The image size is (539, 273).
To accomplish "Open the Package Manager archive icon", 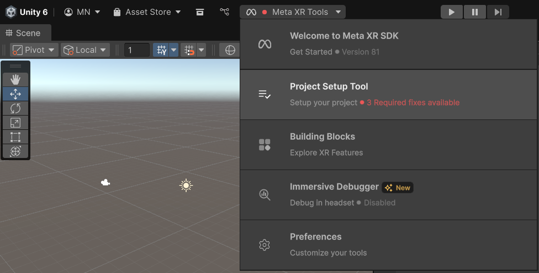I will pos(200,12).
